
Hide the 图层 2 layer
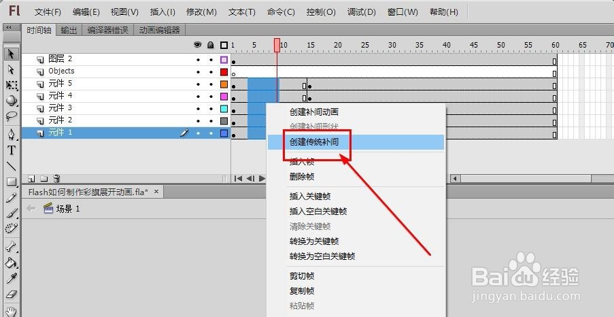[198, 60]
